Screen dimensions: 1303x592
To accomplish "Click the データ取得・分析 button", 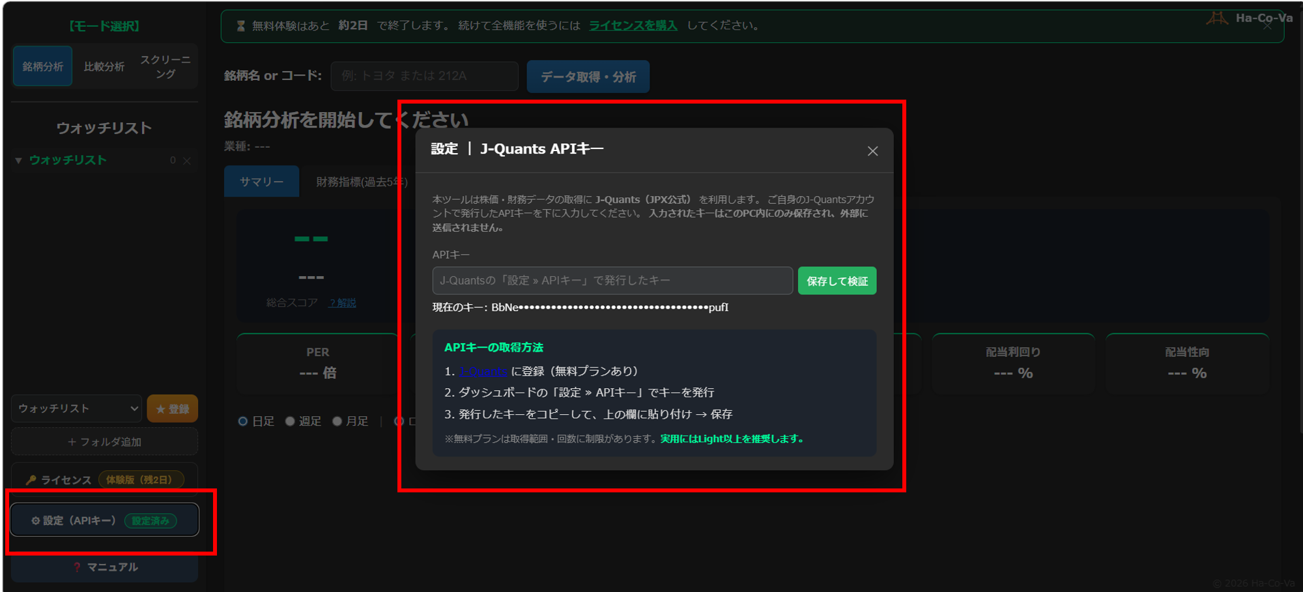I will [588, 77].
